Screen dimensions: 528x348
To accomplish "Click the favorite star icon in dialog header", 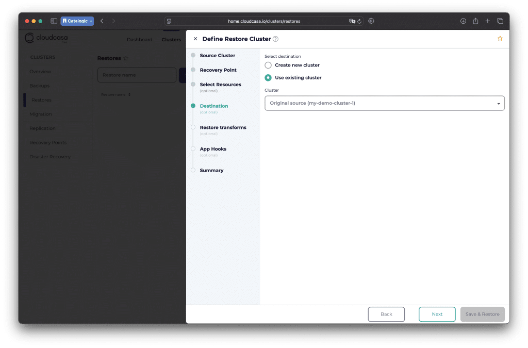I will (x=499, y=39).
